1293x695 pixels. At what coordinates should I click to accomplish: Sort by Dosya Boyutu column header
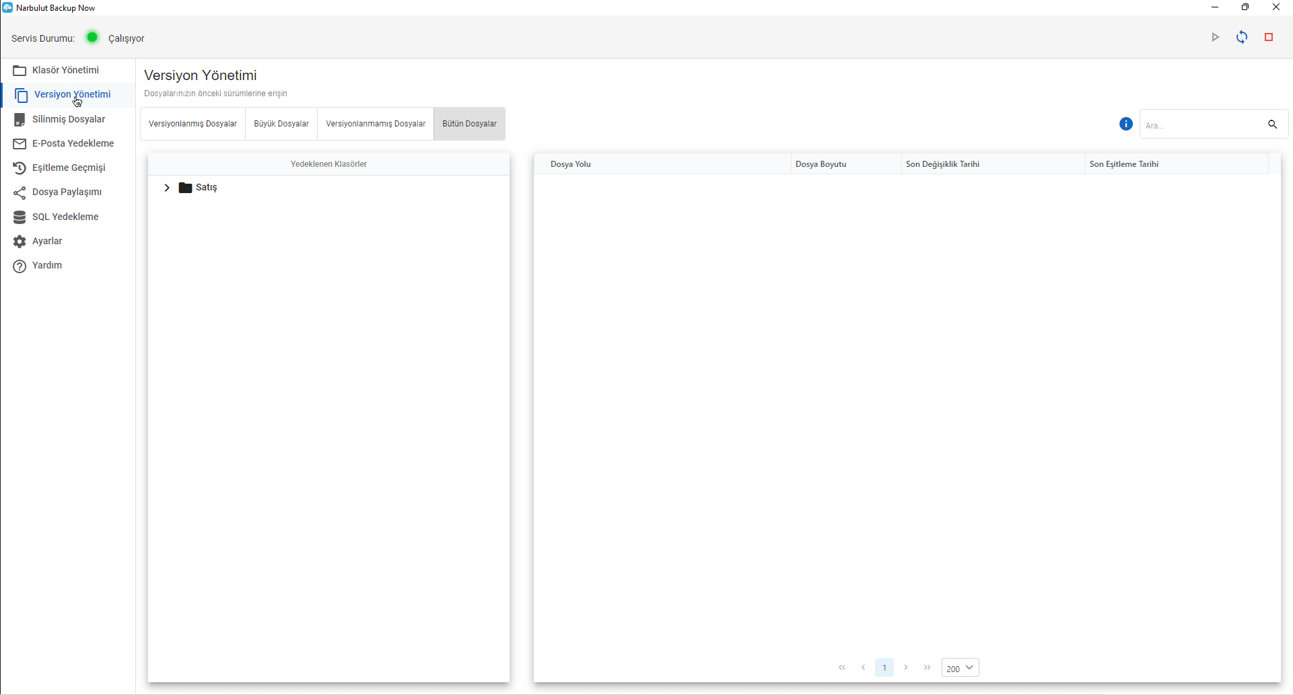(x=820, y=164)
